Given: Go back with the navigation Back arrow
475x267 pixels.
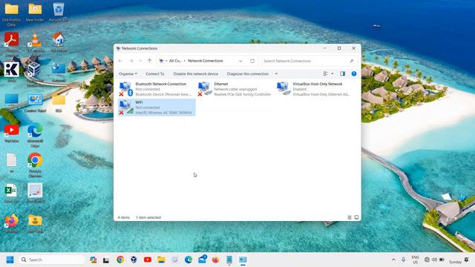Looking at the screenshot, I should [x=120, y=61].
